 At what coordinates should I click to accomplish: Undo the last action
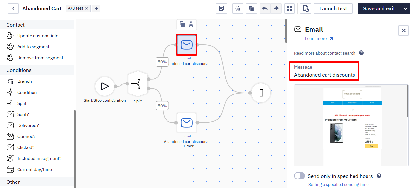pos(265,8)
